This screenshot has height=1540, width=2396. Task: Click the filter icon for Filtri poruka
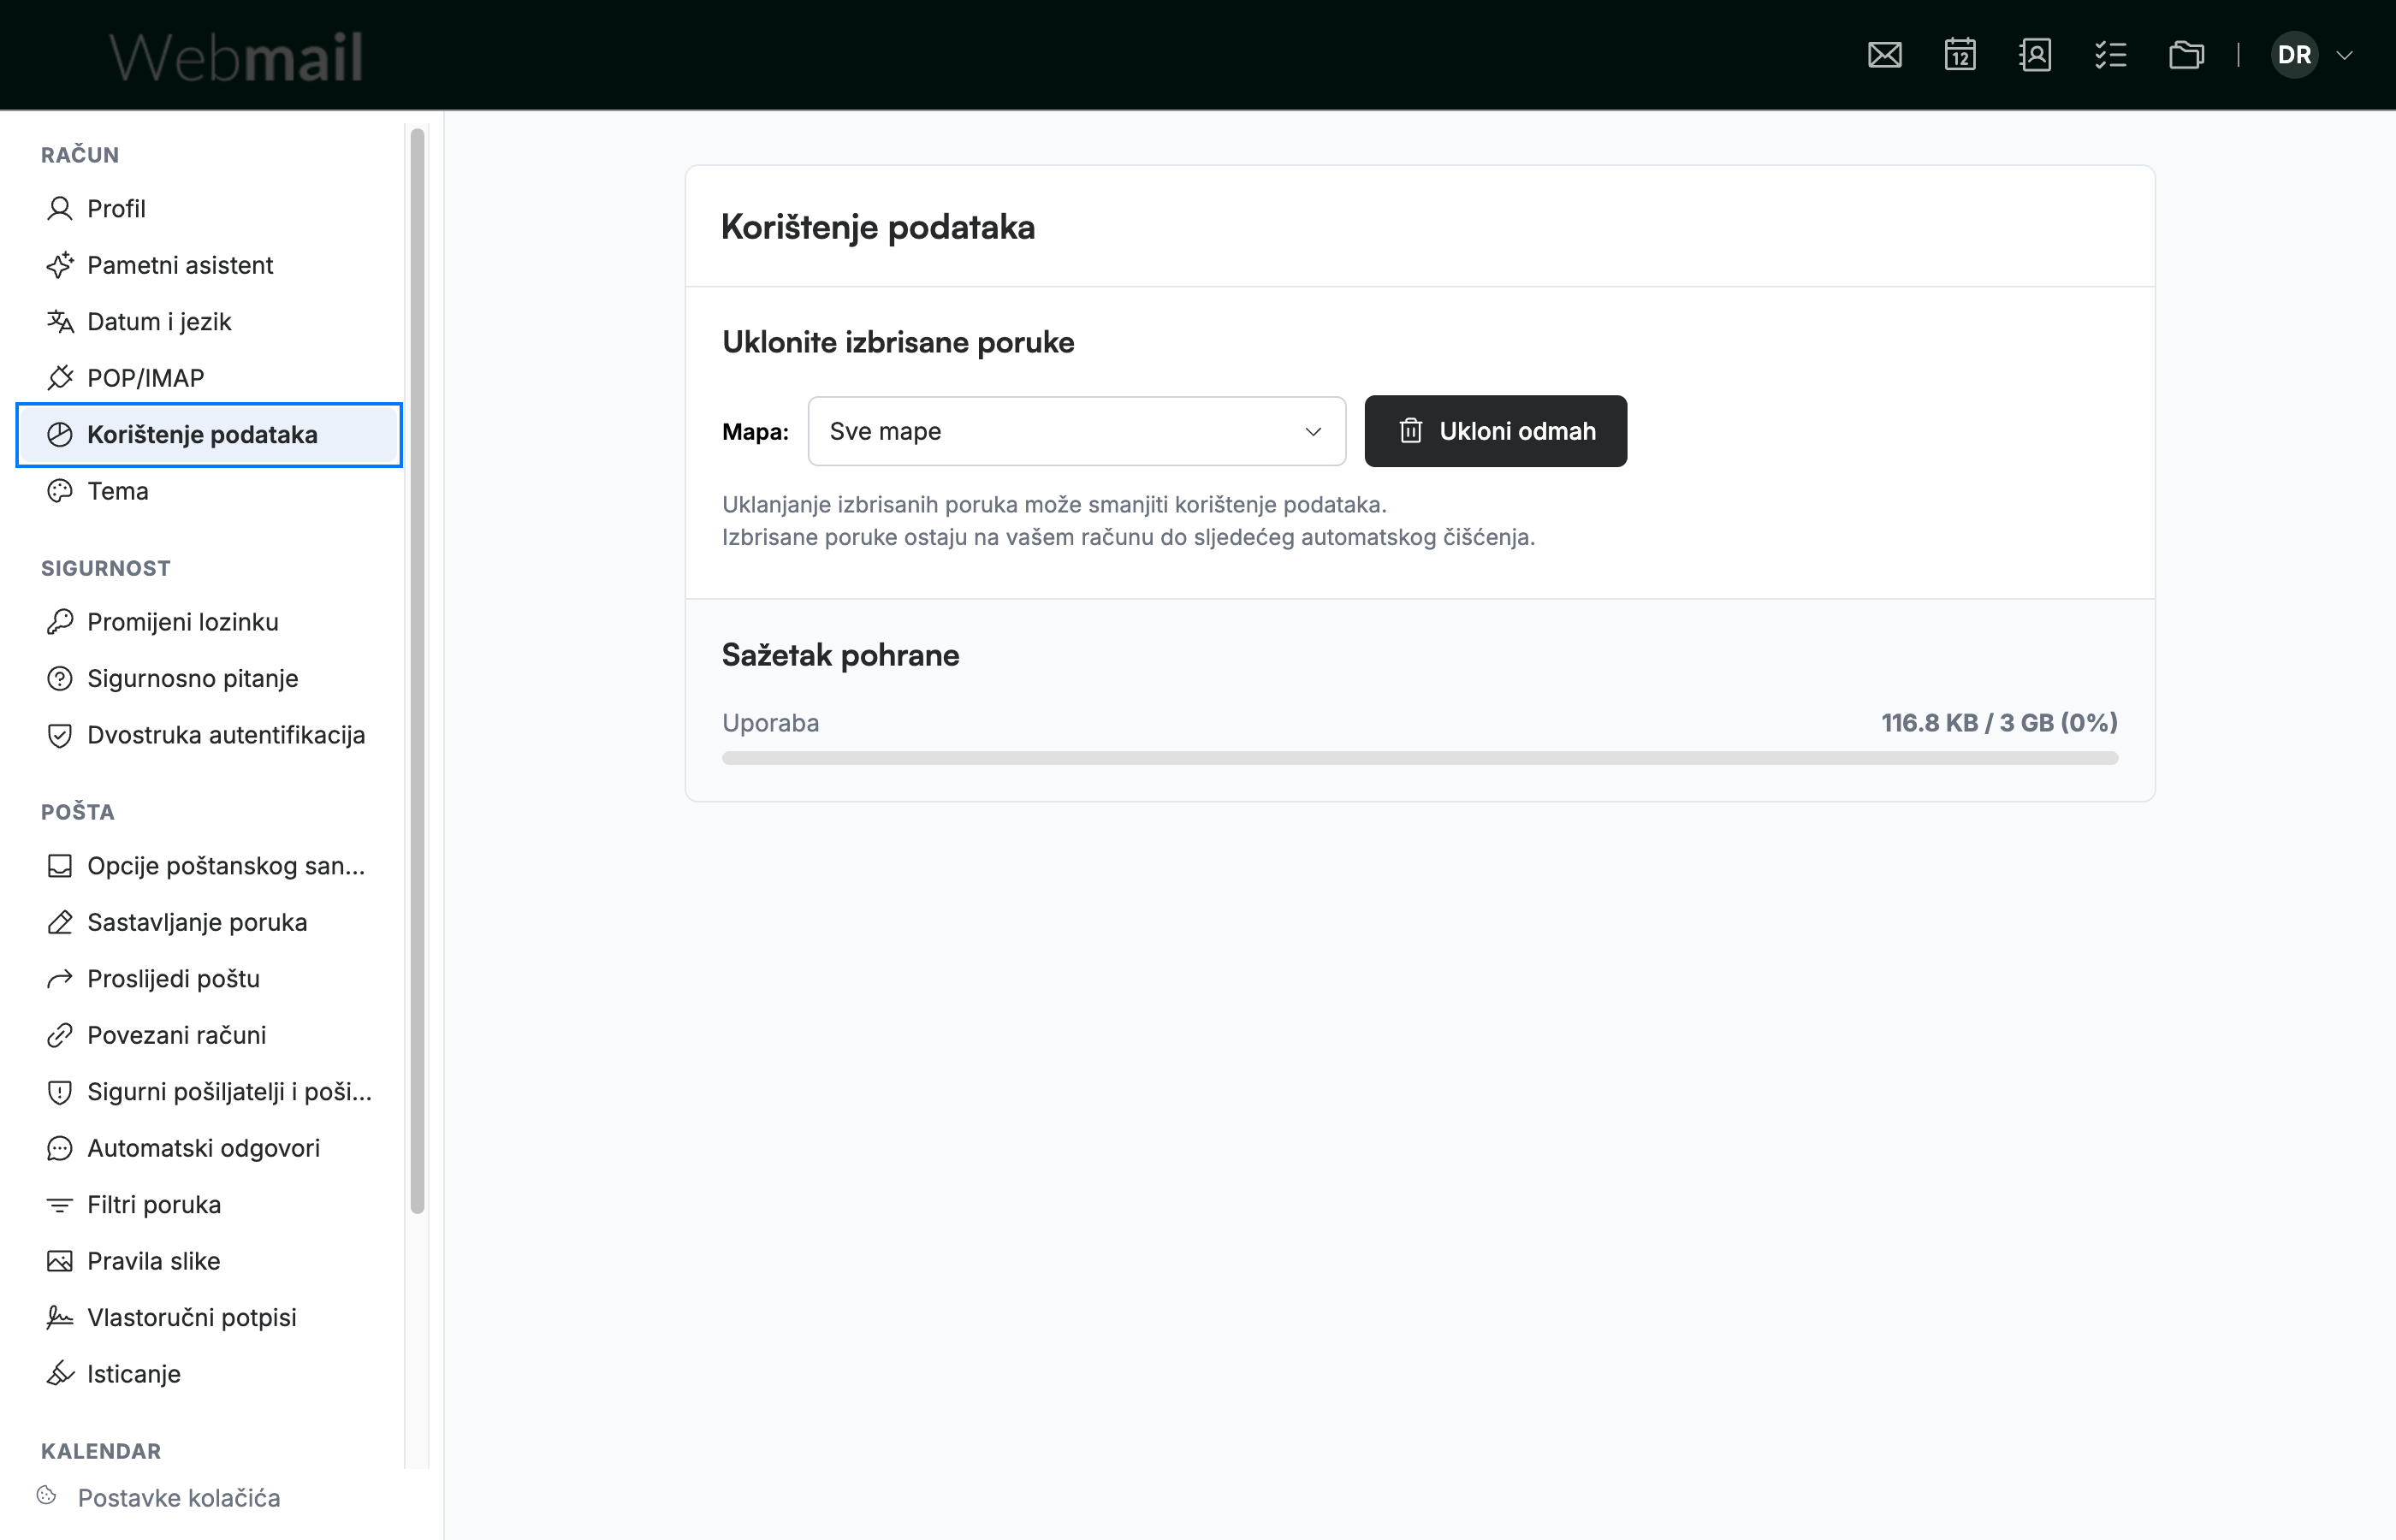tap(60, 1205)
